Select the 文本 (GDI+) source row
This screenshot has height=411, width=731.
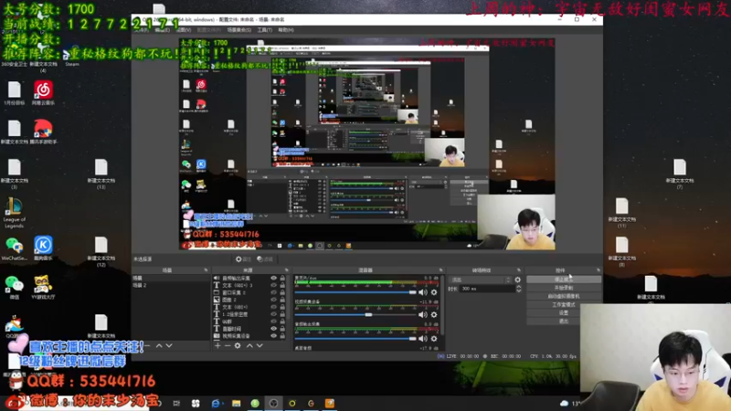coord(249,307)
